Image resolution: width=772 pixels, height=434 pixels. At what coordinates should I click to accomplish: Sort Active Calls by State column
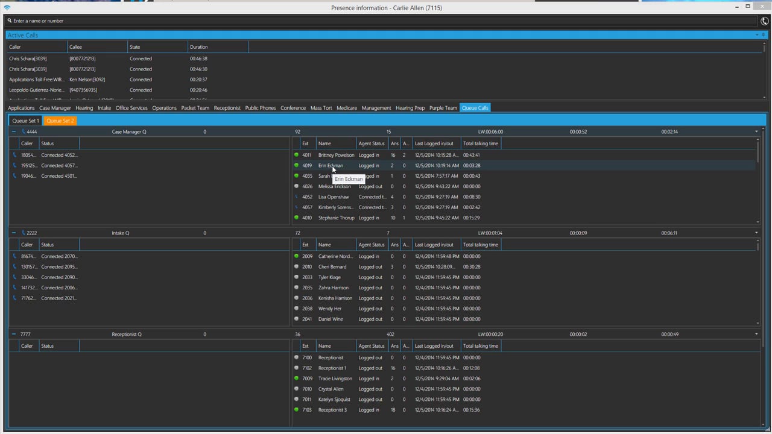[x=157, y=47]
